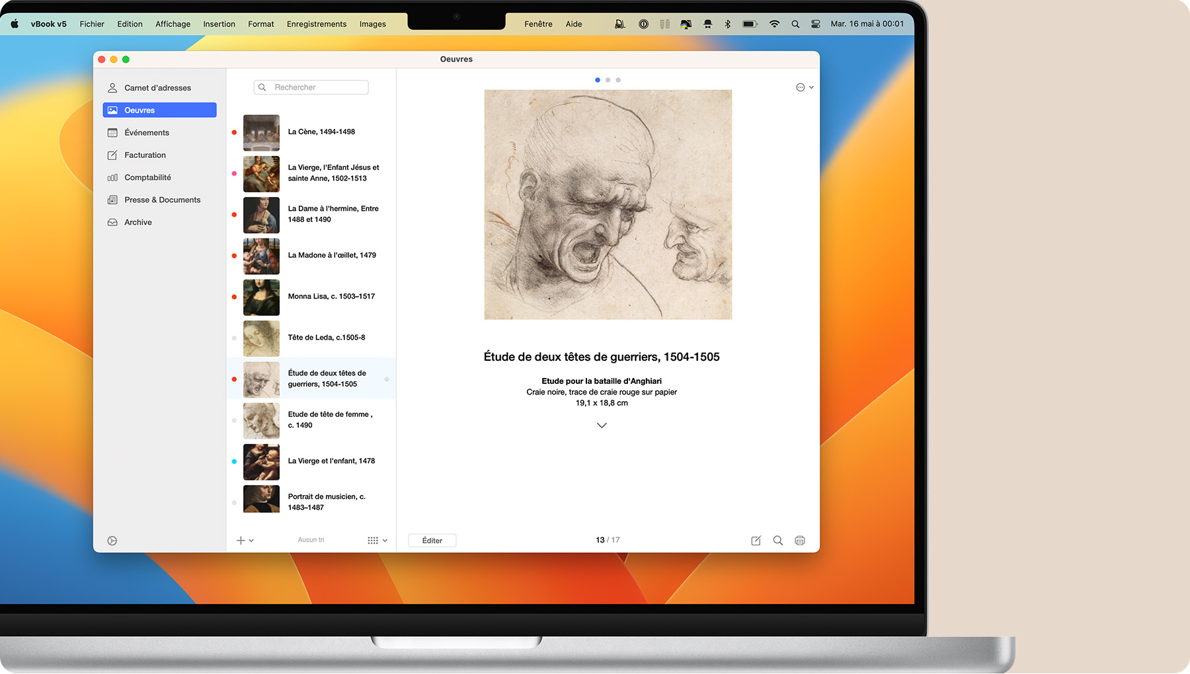Image resolution: width=1190 pixels, height=674 pixels.
Task: Click the red dot beside La Madone à l'œillet
Action: 234,256
